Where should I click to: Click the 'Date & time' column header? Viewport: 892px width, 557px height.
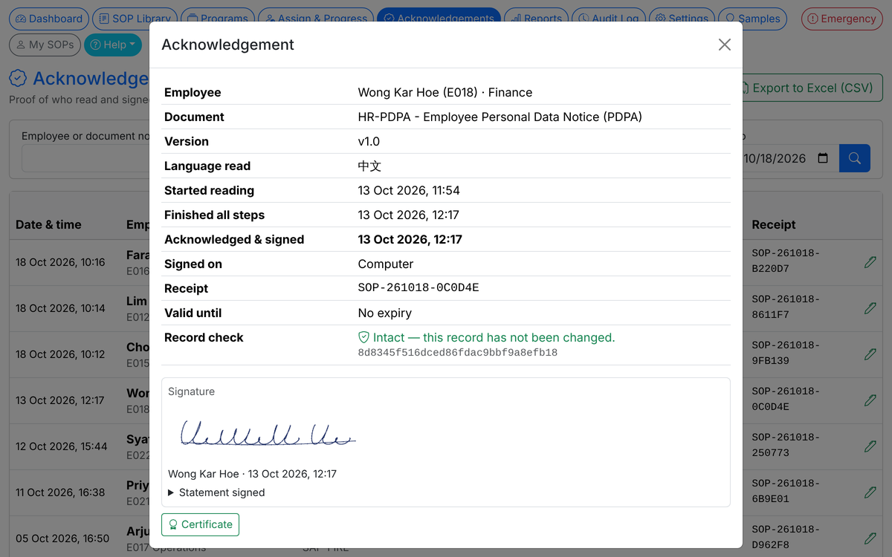pos(48,224)
